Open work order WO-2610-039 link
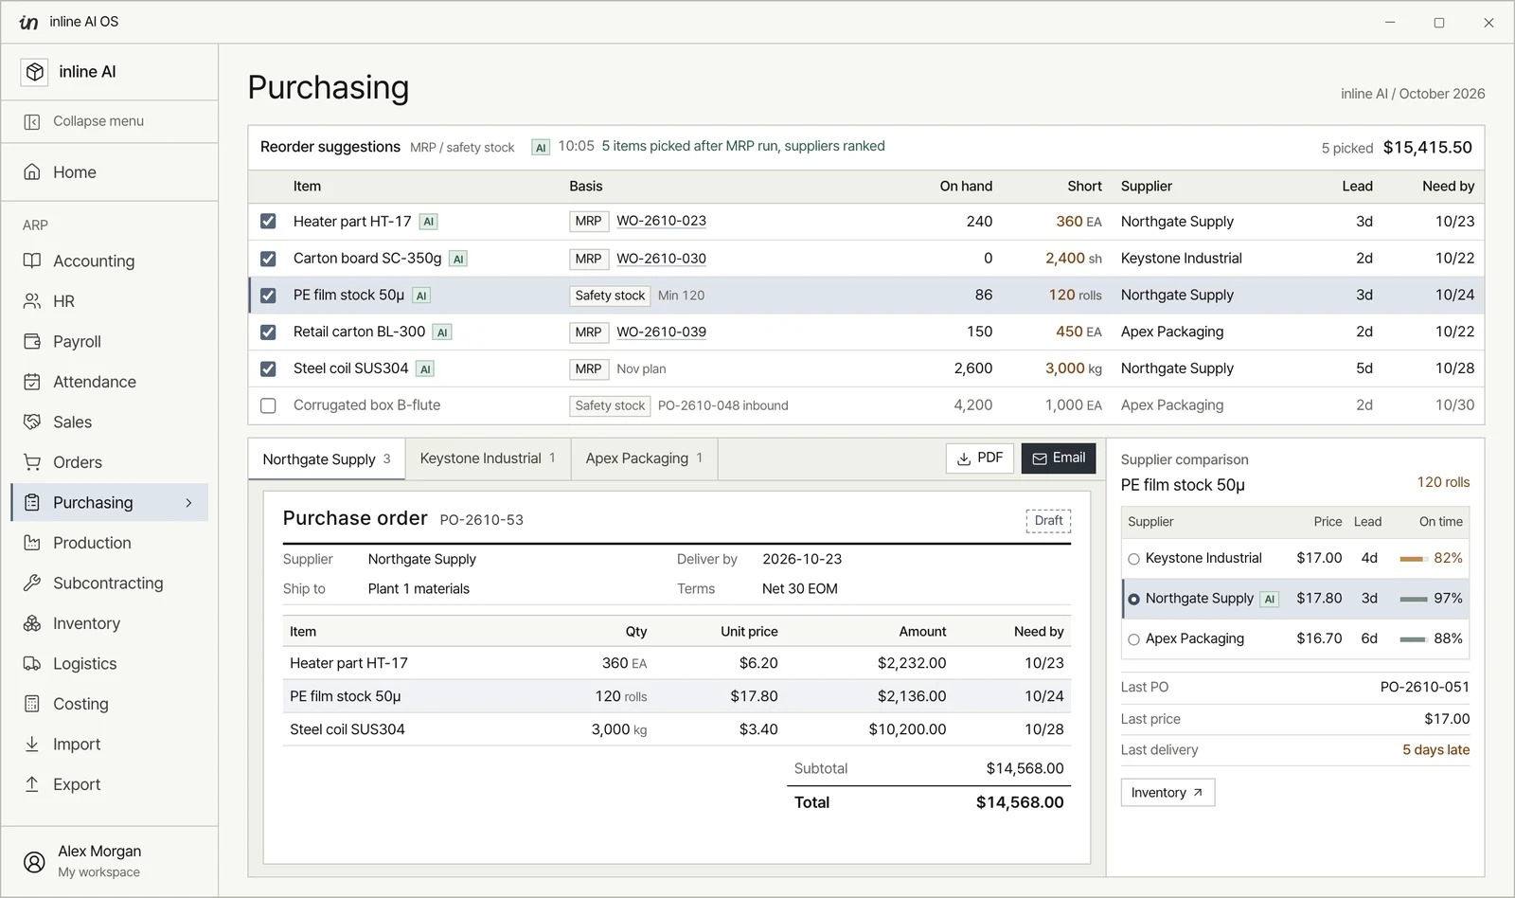The height and width of the screenshot is (898, 1515). tap(661, 332)
